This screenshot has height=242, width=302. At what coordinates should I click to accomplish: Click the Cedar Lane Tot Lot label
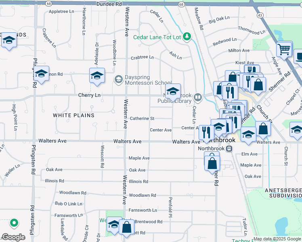click(x=157, y=38)
